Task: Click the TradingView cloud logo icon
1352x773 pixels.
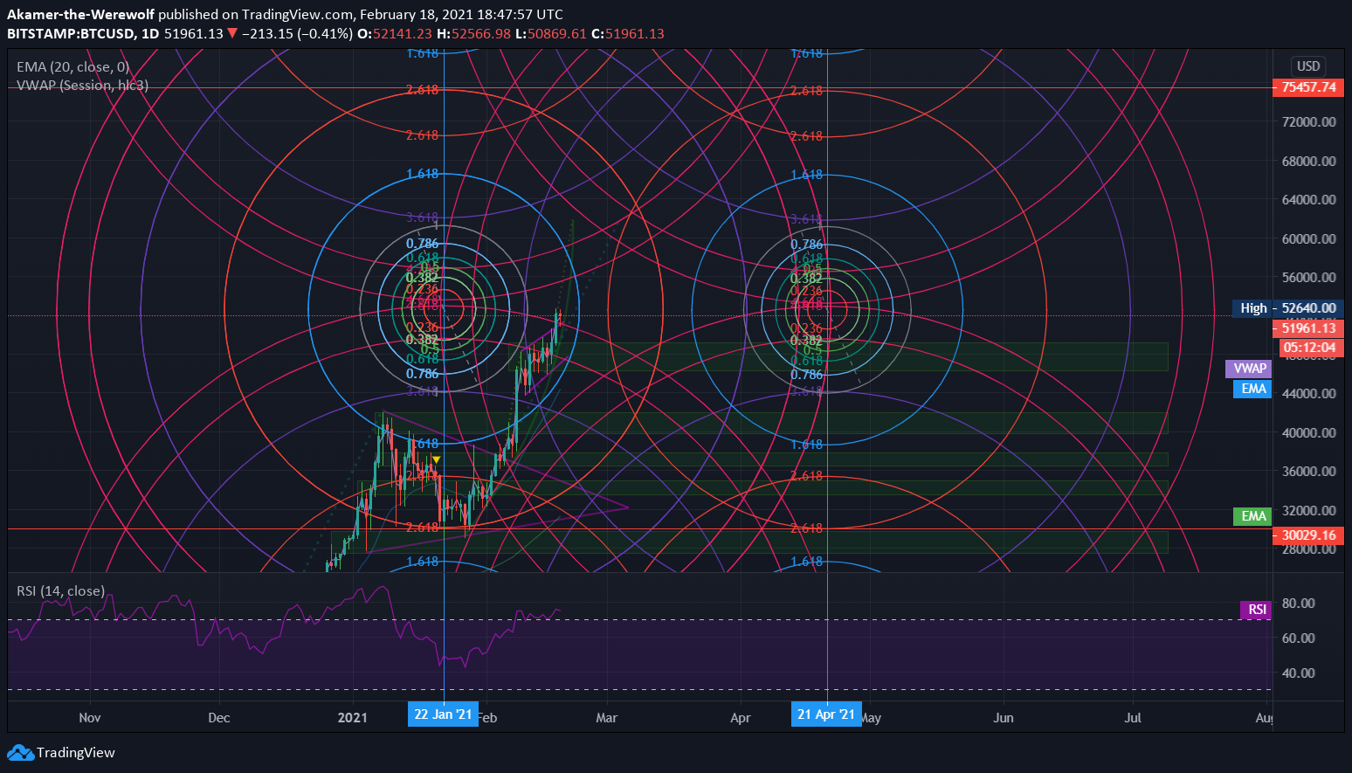Action: [x=20, y=753]
